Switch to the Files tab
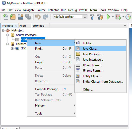The height and width of the screenshot is (129, 132). click(x=23, y=26)
